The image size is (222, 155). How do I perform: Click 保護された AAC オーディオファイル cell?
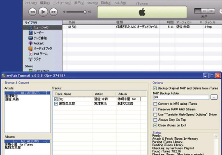[137, 27]
